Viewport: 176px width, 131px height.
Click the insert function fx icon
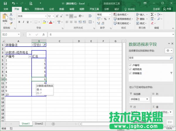tap(43, 34)
